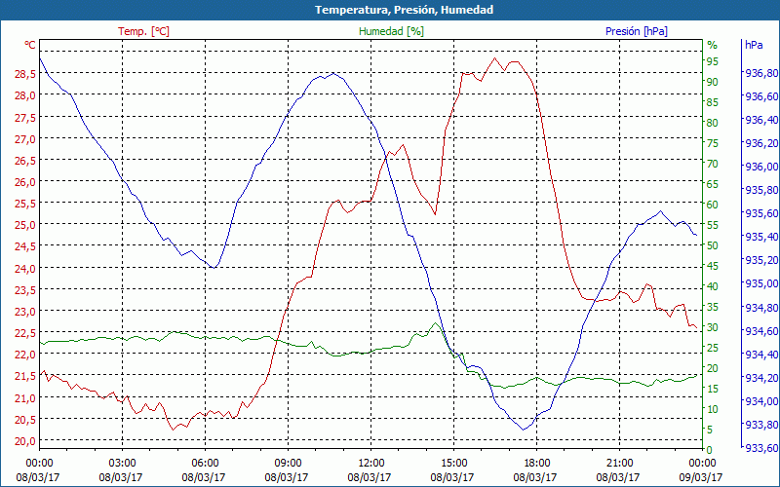The width and height of the screenshot is (780, 487).
Task: Click the blue hPa axis unit label
Action: [x=754, y=45]
